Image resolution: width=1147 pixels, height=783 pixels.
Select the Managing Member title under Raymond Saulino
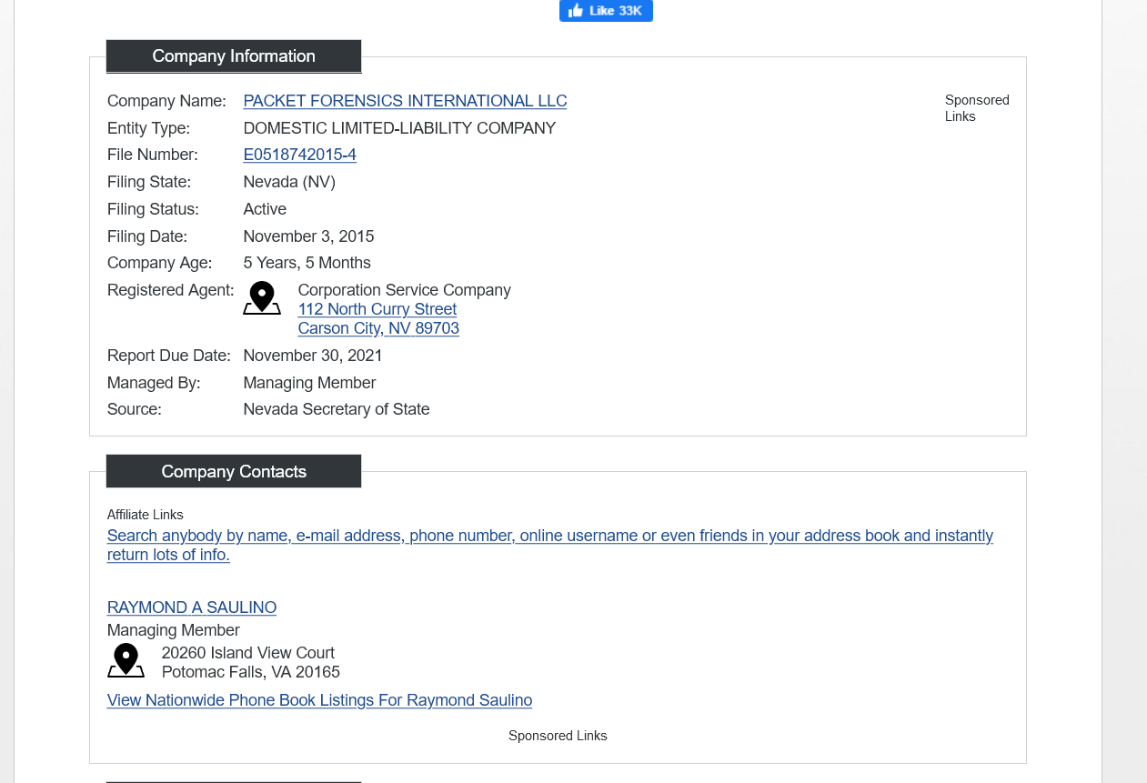(174, 630)
